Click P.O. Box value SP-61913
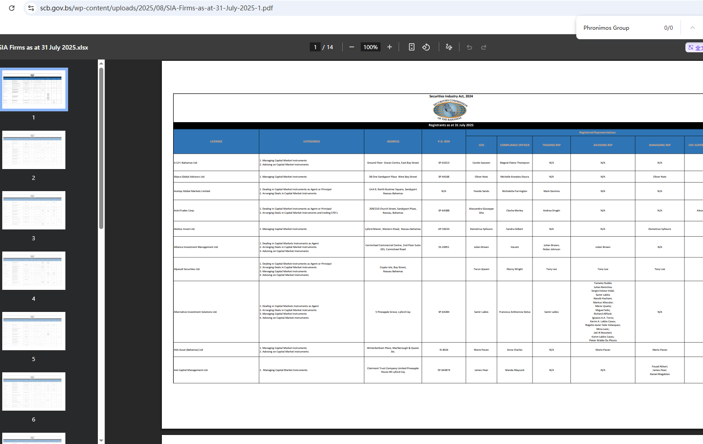This screenshot has height=444, width=703. pos(444,163)
